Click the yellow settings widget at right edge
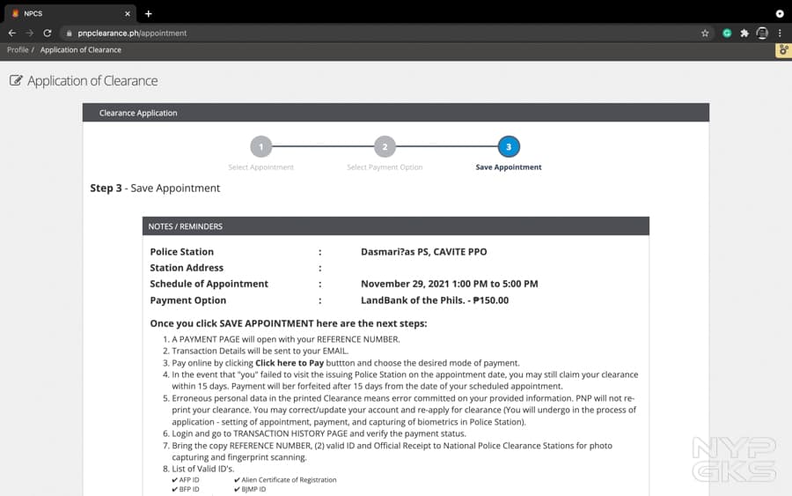The image size is (792, 496). coord(783,50)
